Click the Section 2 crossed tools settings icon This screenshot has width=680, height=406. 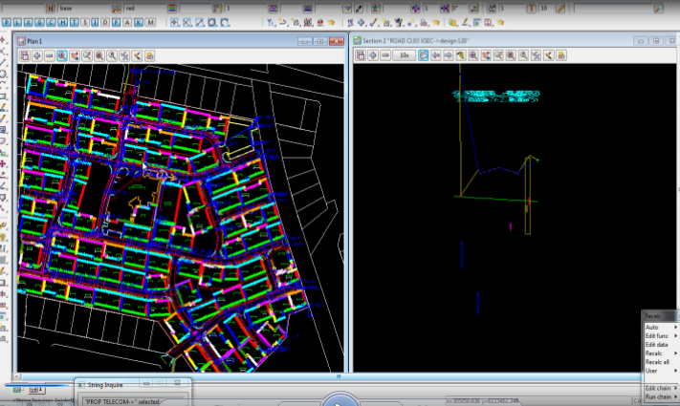coord(536,55)
